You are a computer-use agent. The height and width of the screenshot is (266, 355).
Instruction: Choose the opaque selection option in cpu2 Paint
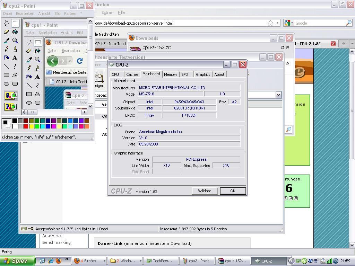pyautogui.click(x=11, y=96)
